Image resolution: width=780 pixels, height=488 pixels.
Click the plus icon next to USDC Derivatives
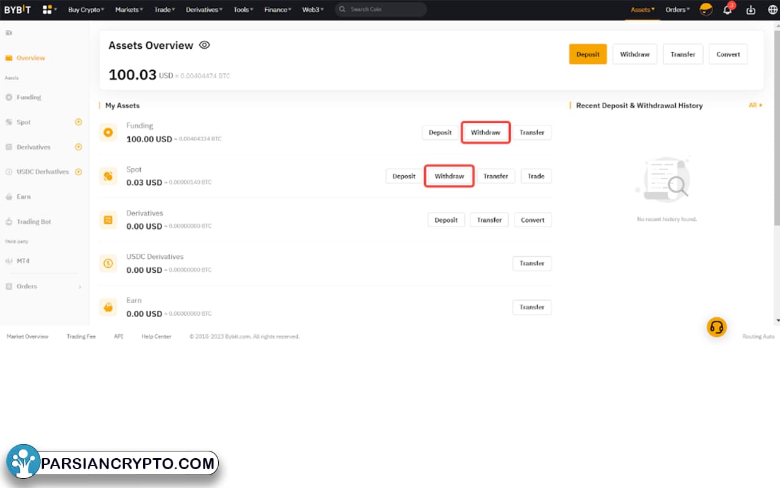78,172
